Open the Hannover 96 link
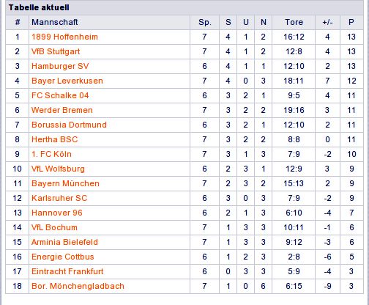Screen dimensions: 369x305 pos(57,213)
